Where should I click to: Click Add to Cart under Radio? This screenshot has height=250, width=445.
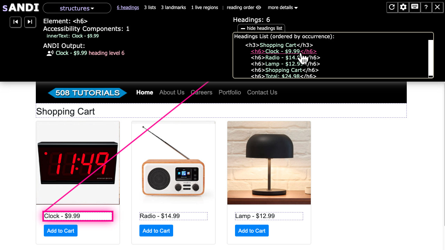click(x=156, y=231)
